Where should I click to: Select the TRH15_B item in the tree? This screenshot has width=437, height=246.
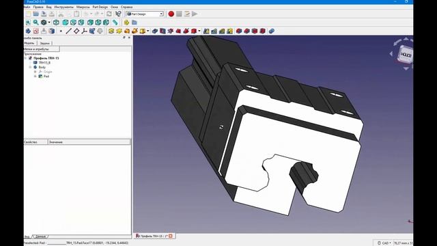pyautogui.click(x=44, y=63)
